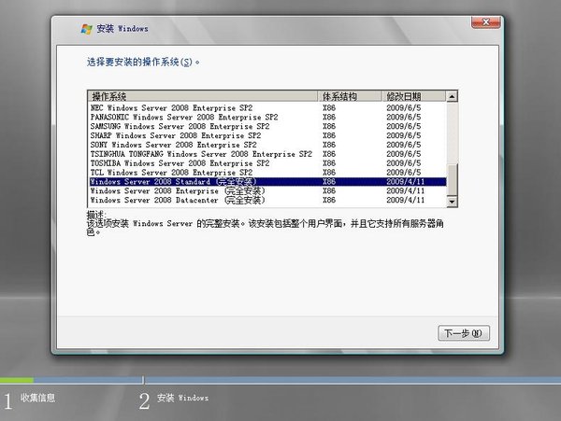Select SAMSUNG Windows Server 2008 Enterprise SP2
This screenshot has height=421, width=561.
[267, 126]
